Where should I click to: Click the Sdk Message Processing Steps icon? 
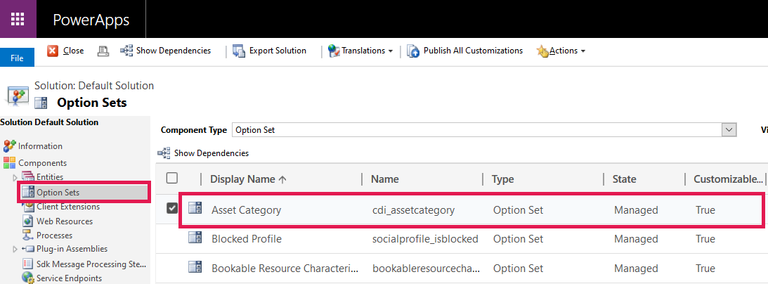pos(28,264)
